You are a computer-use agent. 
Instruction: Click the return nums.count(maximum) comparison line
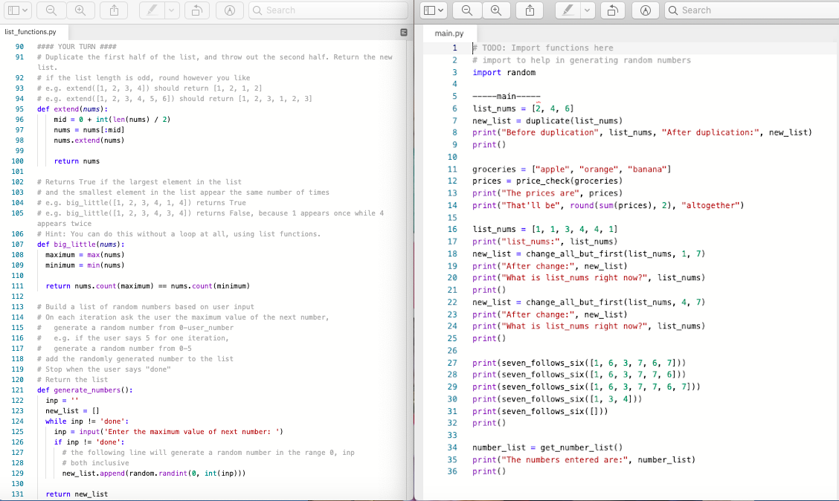[x=148, y=286]
